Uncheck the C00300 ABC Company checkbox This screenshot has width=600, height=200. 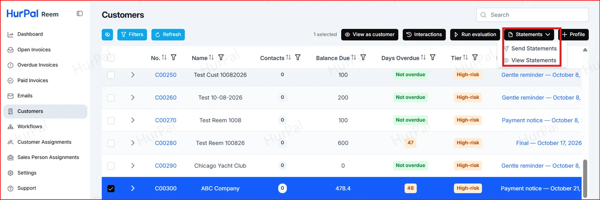[111, 189]
